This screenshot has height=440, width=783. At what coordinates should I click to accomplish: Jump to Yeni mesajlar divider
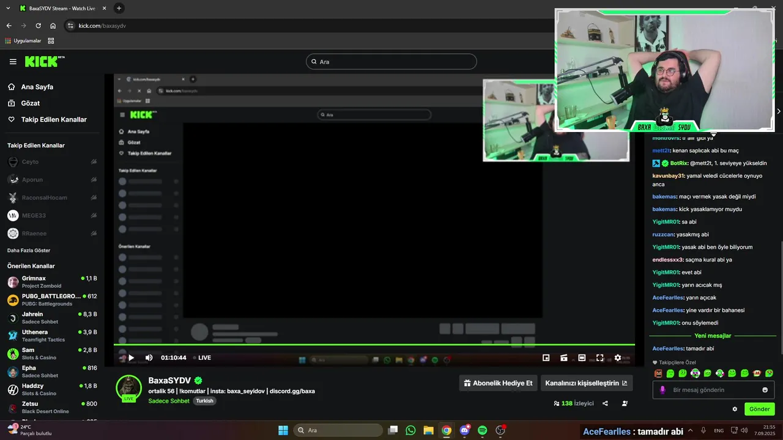pyautogui.click(x=713, y=335)
